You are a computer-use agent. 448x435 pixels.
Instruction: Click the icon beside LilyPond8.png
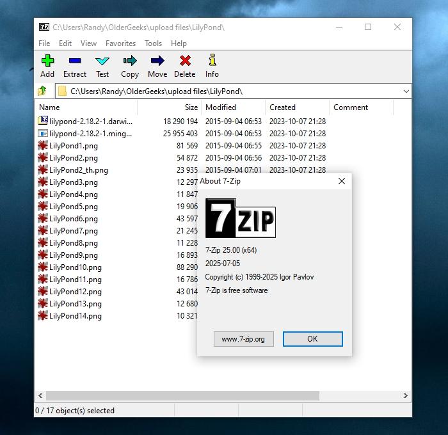pos(43,243)
